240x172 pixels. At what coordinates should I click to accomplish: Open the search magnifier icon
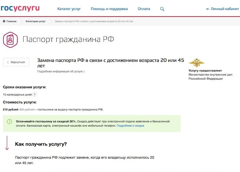pyautogui.click(x=162, y=9)
